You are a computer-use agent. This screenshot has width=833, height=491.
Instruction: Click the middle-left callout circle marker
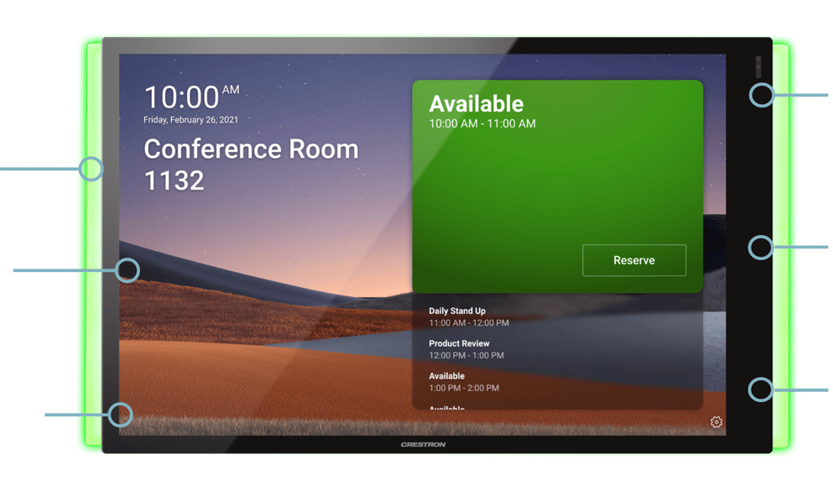128,269
